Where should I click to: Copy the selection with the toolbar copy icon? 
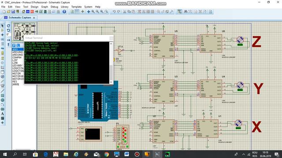pyautogui.click(x=129, y=12)
